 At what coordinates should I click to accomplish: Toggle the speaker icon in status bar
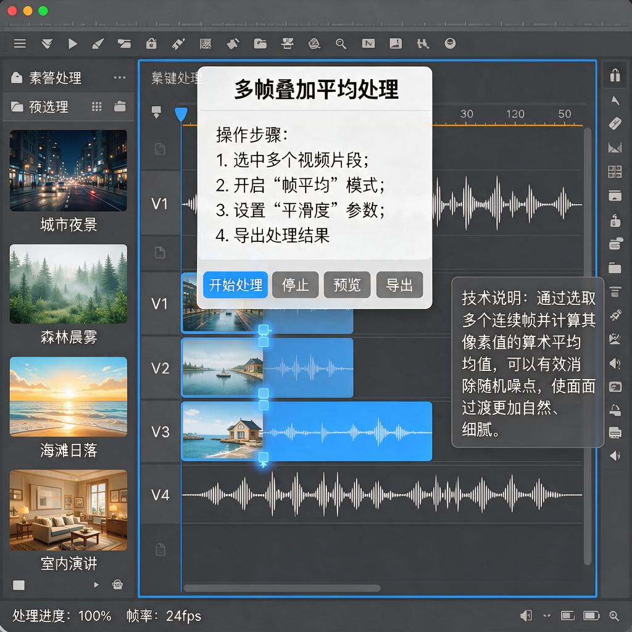point(526,615)
